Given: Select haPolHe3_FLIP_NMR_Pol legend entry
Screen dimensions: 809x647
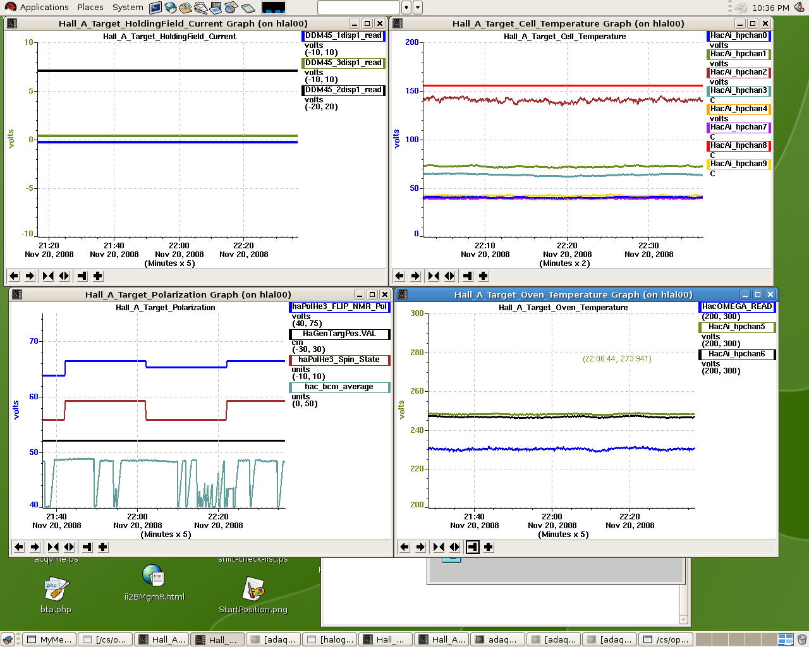Looking at the screenshot, I should pos(340,307).
